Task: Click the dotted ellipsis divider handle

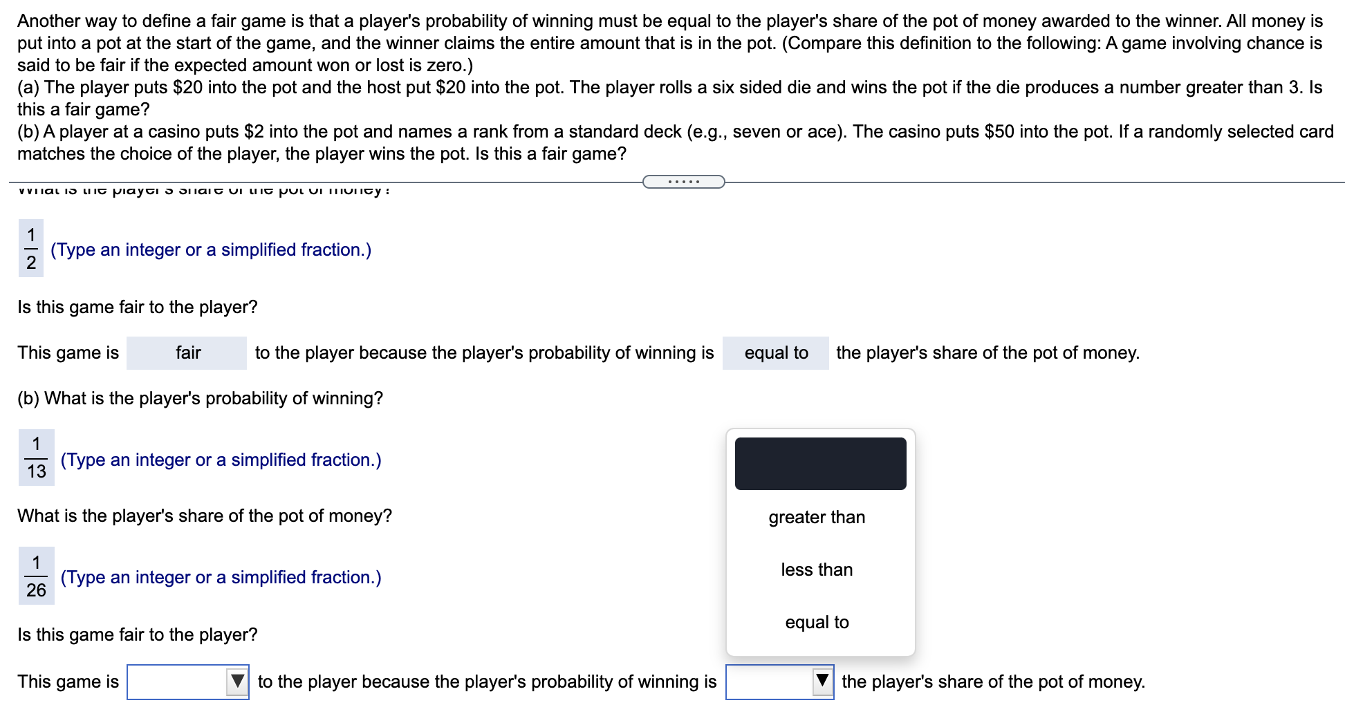Action: [x=683, y=181]
